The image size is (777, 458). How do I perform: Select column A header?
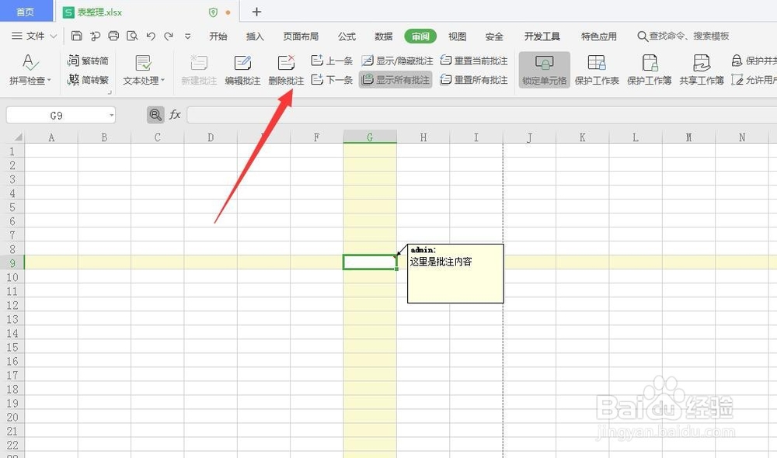pyautogui.click(x=51, y=137)
